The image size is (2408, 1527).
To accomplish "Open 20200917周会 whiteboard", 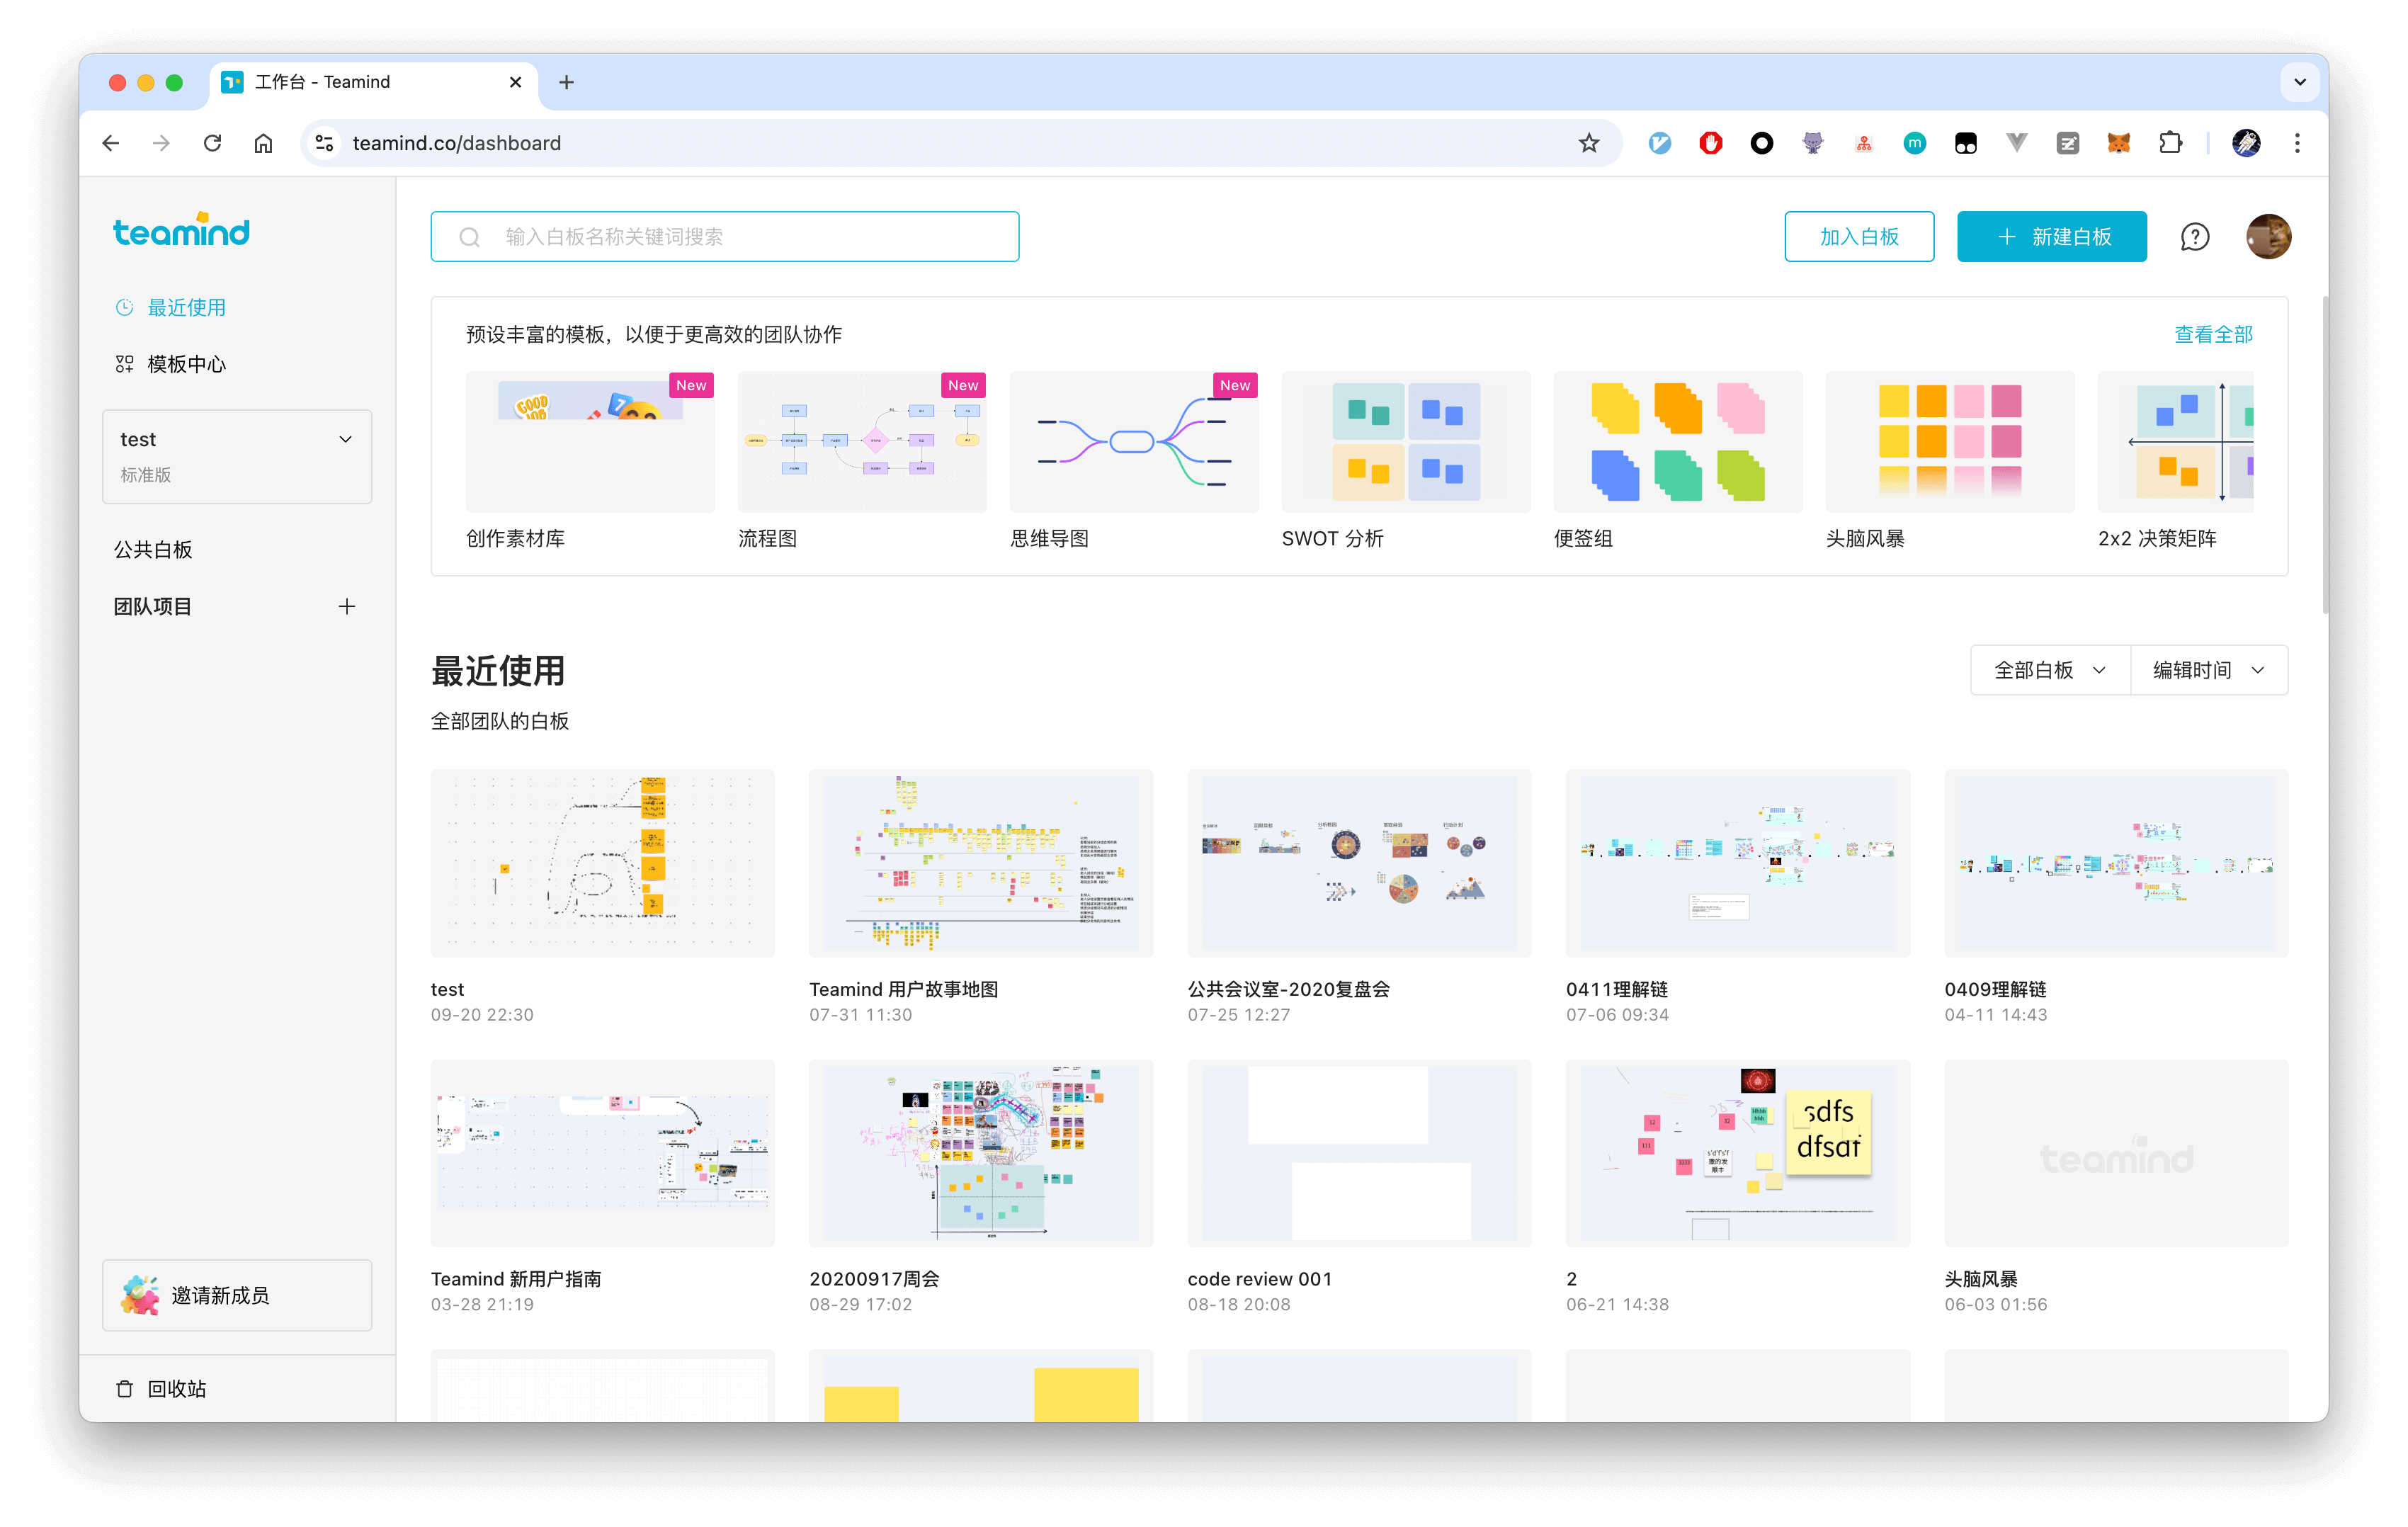I will [x=980, y=1152].
